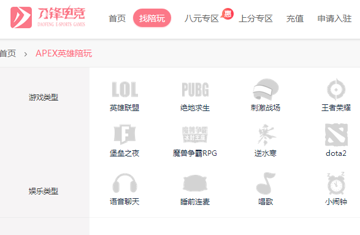Go to 上分专区 tab
360x235 pixels.
(256, 18)
